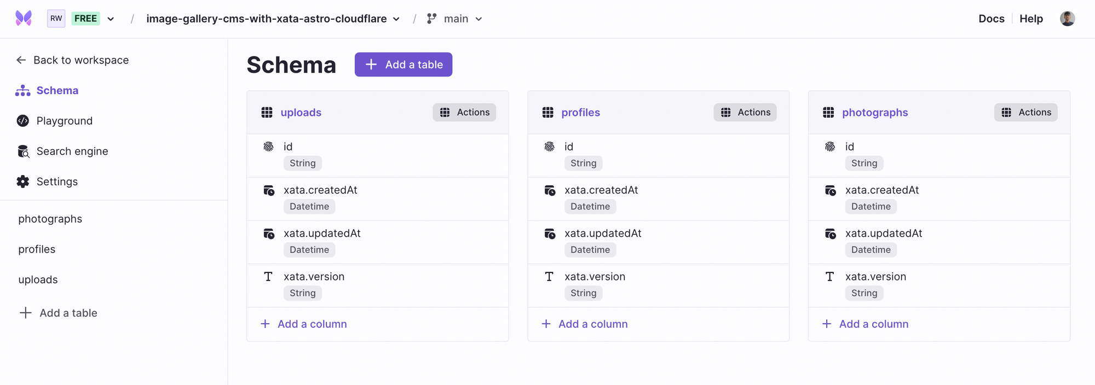The width and height of the screenshot is (1095, 385).
Task: Click fingerprint icon of profiles id
Action: pyautogui.click(x=549, y=147)
